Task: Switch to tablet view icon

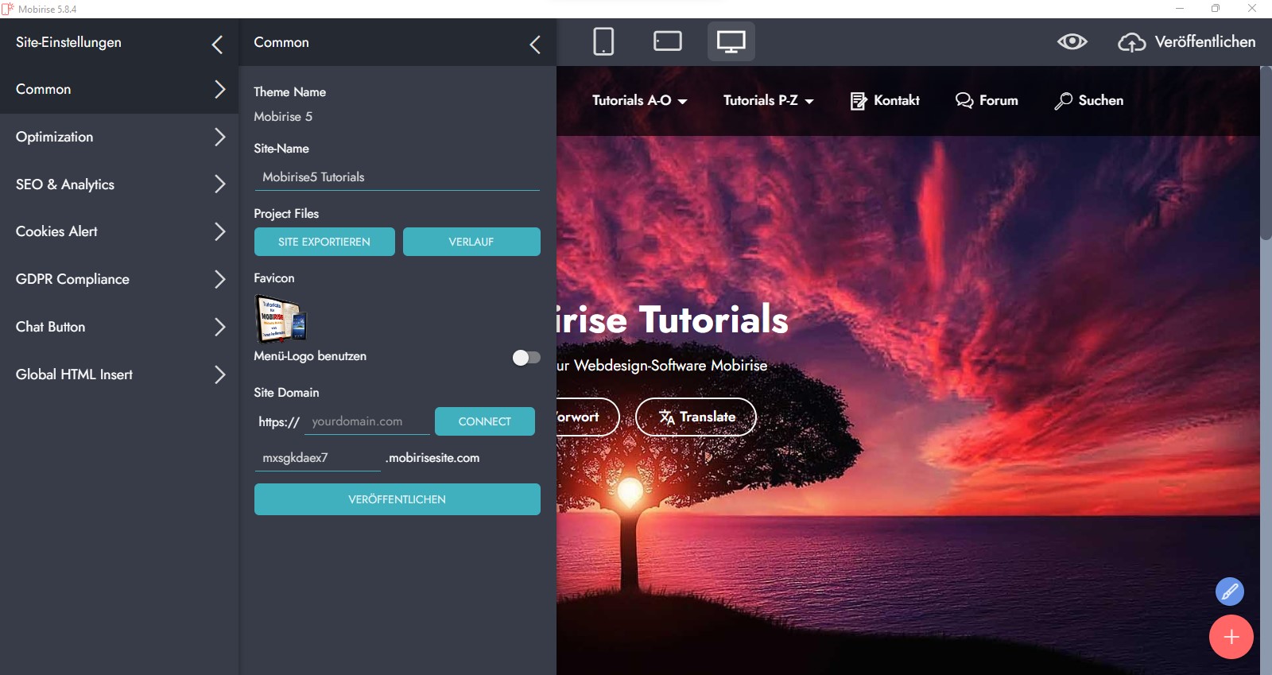Action: click(x=667, y=41)
